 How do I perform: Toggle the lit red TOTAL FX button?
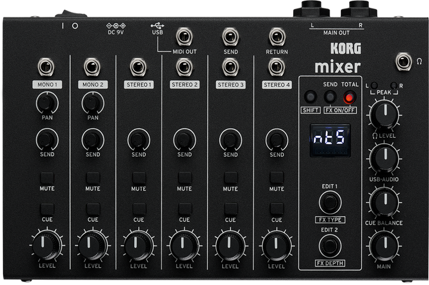pyautogui.click(x=350, y=97)
